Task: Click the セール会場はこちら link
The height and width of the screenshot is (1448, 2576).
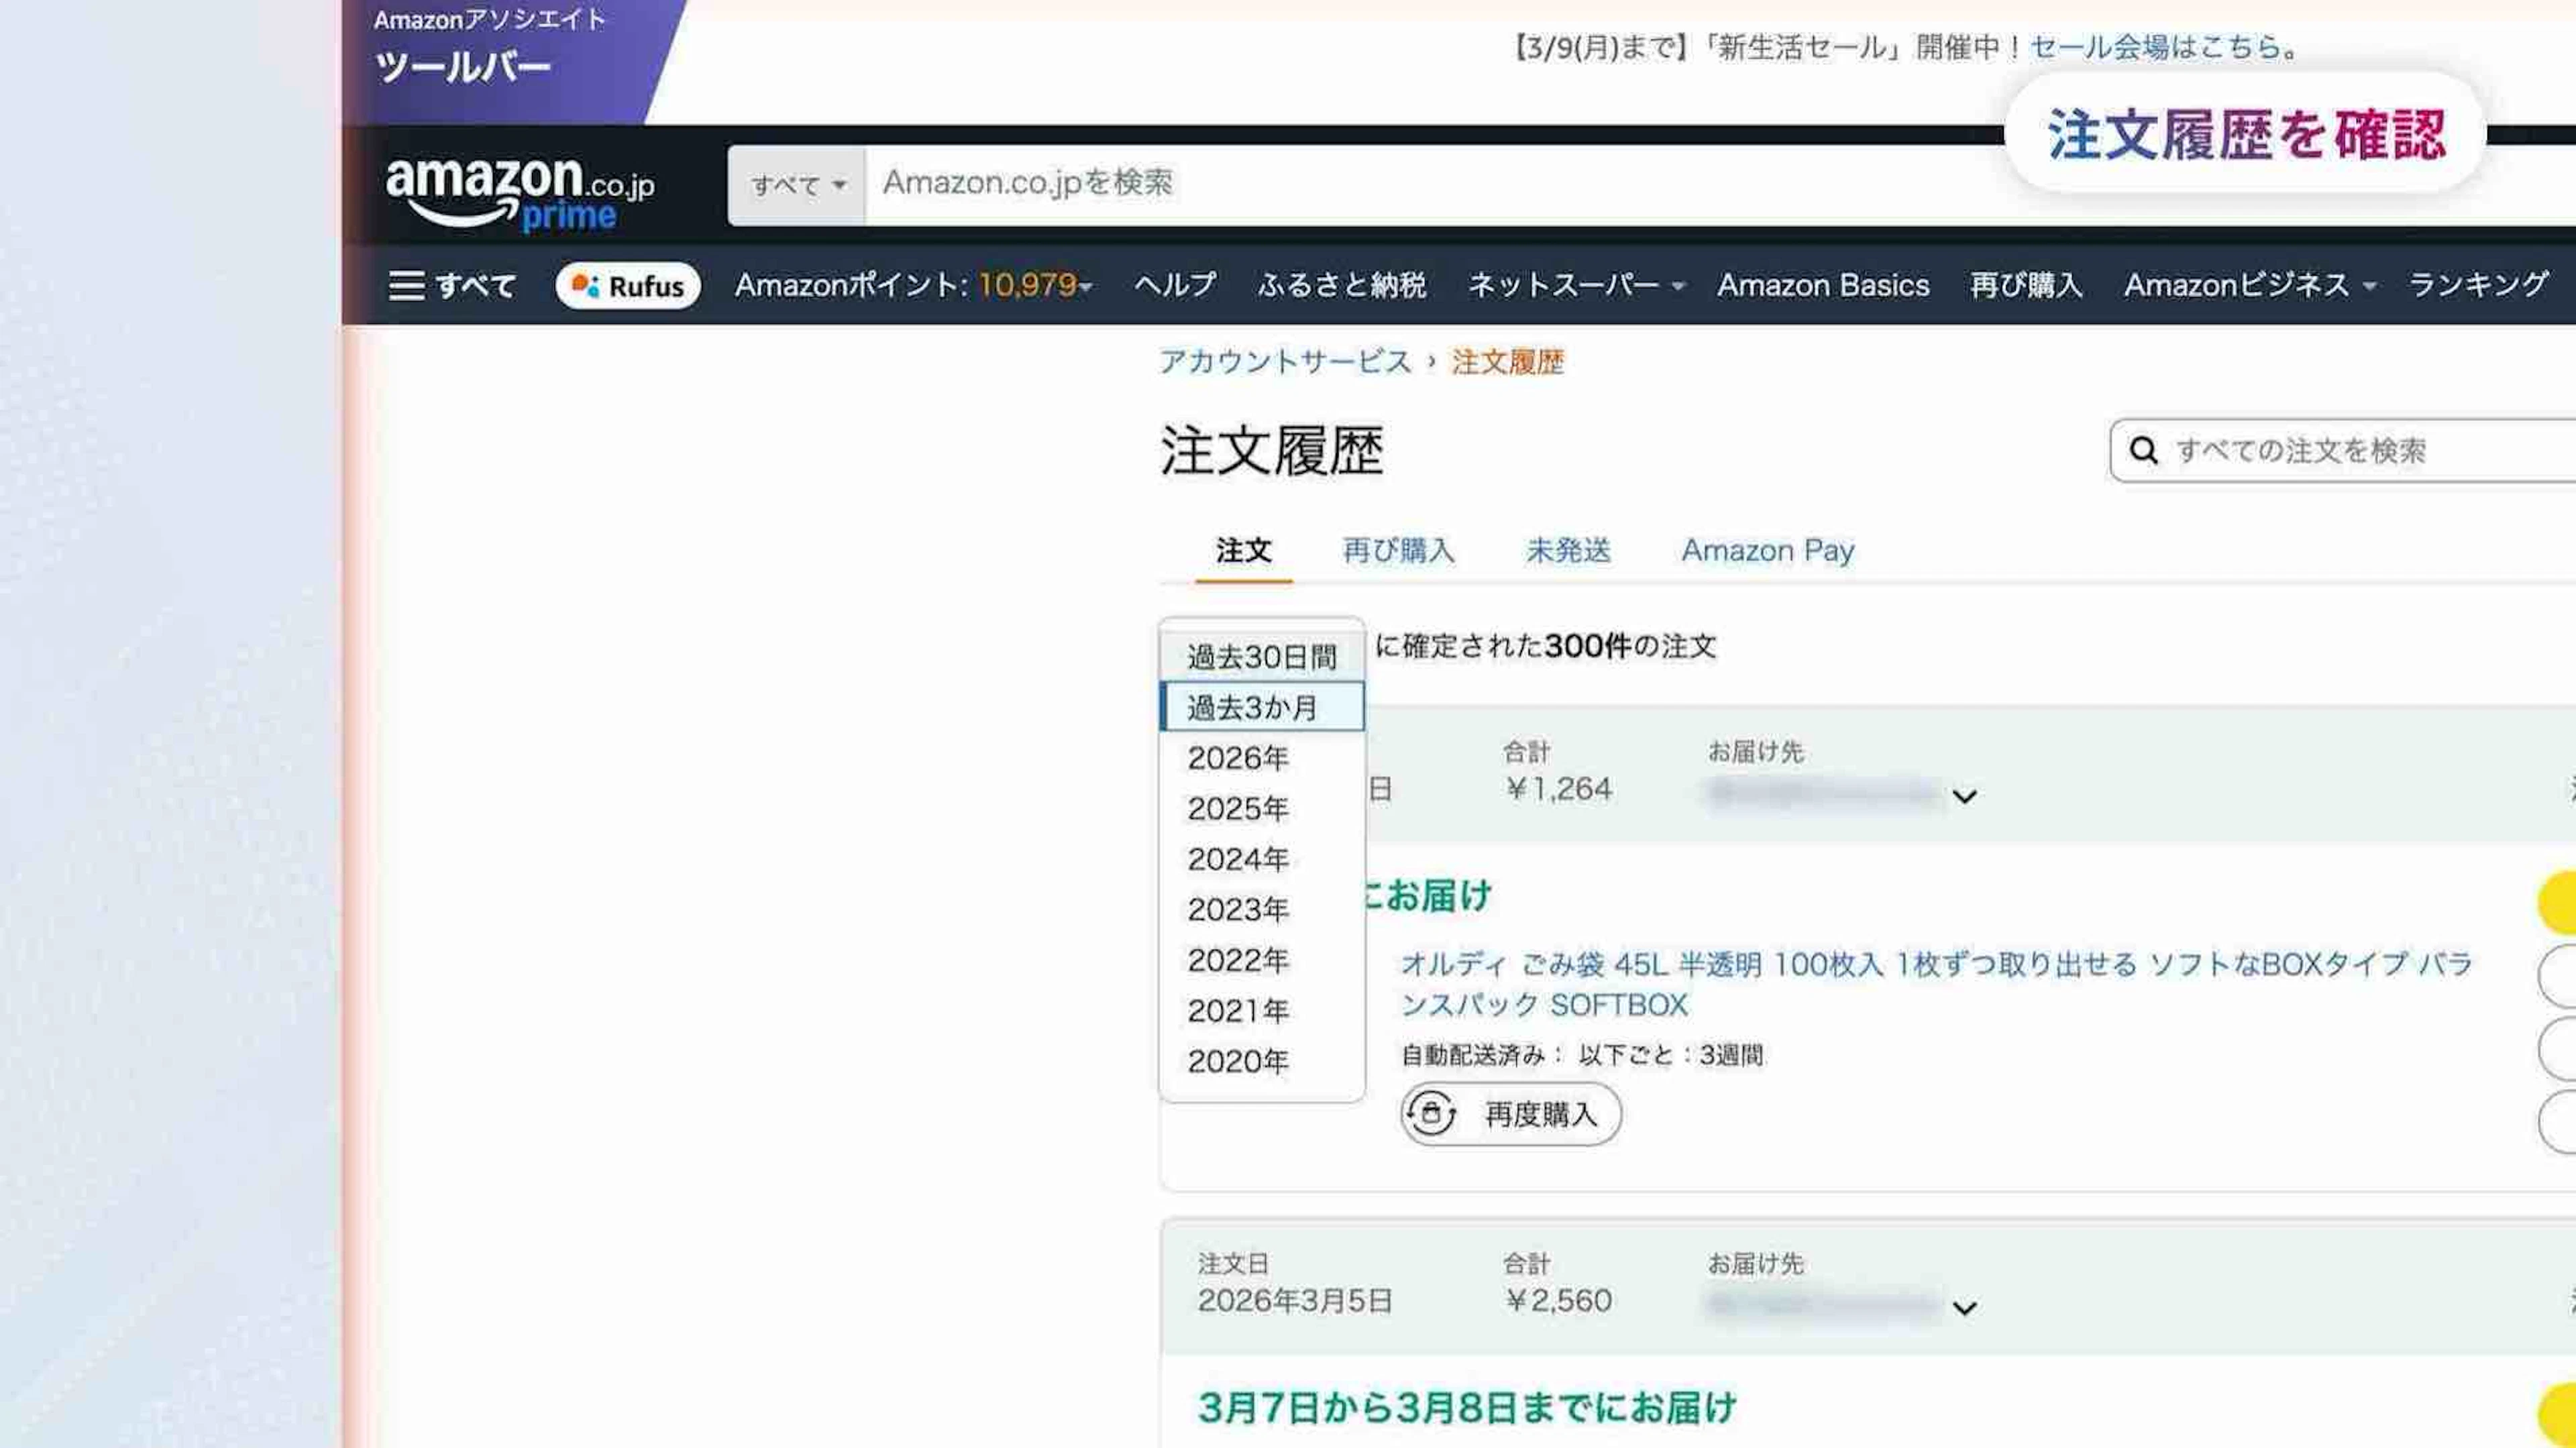Action: (x=2154, y=47)
